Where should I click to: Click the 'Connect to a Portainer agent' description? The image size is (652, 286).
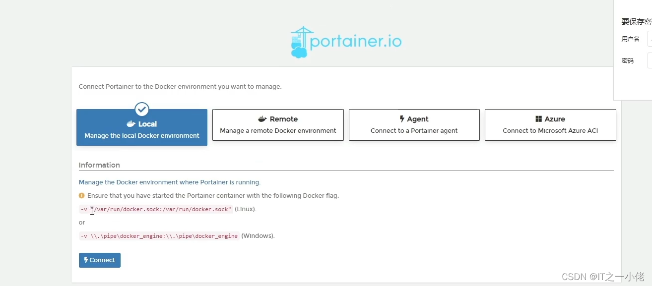414,131
